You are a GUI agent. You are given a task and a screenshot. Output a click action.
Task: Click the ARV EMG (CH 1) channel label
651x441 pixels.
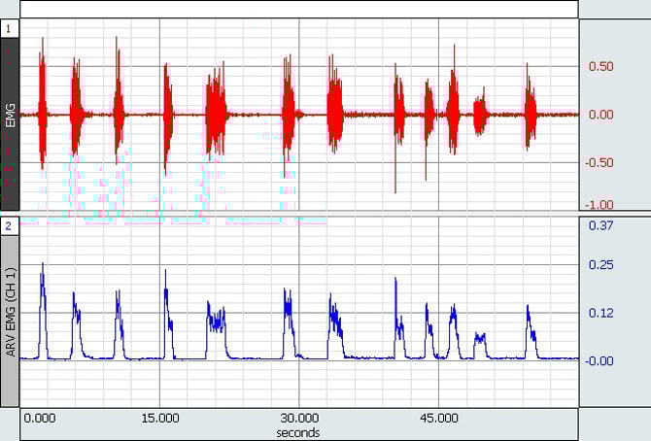click(11, 312)
